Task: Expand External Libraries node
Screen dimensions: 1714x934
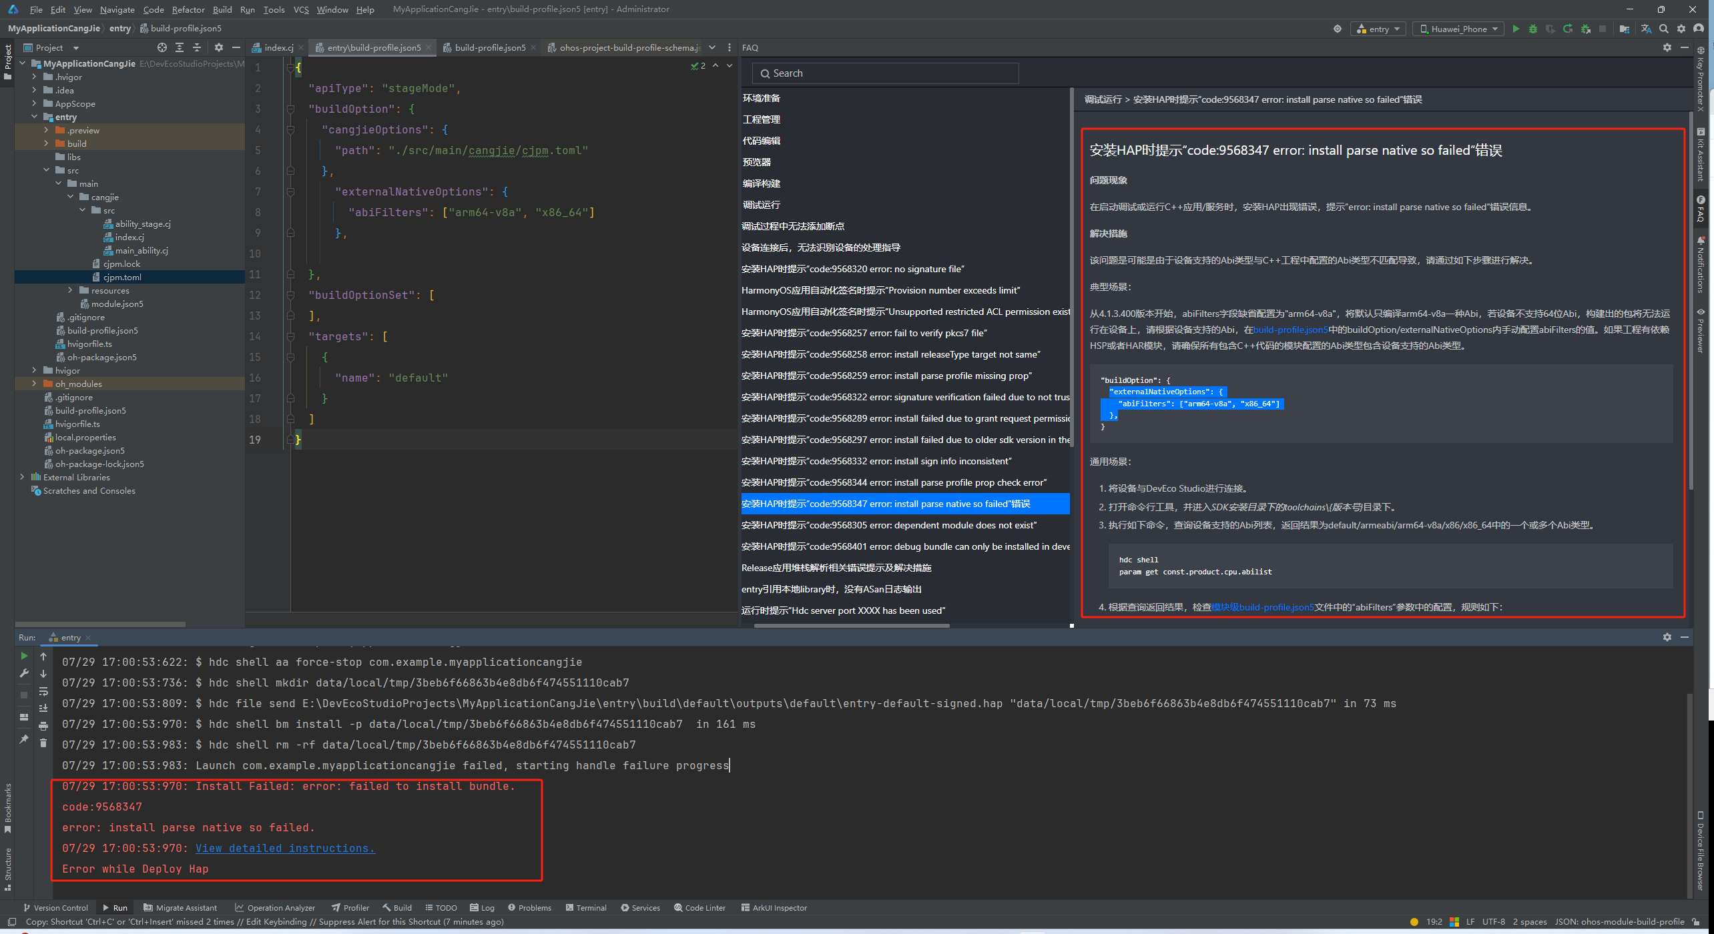Action: (x=23, y=477)
